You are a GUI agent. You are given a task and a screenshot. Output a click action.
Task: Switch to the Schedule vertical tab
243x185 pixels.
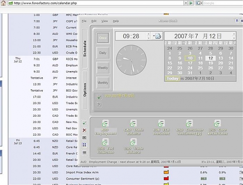(x=85, y=49)
